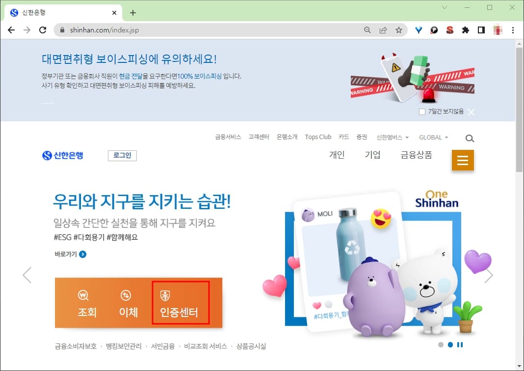Viewport: 524px width, 371px height.
Task: Click the 바로가기 arrow link
Action: 71,254
